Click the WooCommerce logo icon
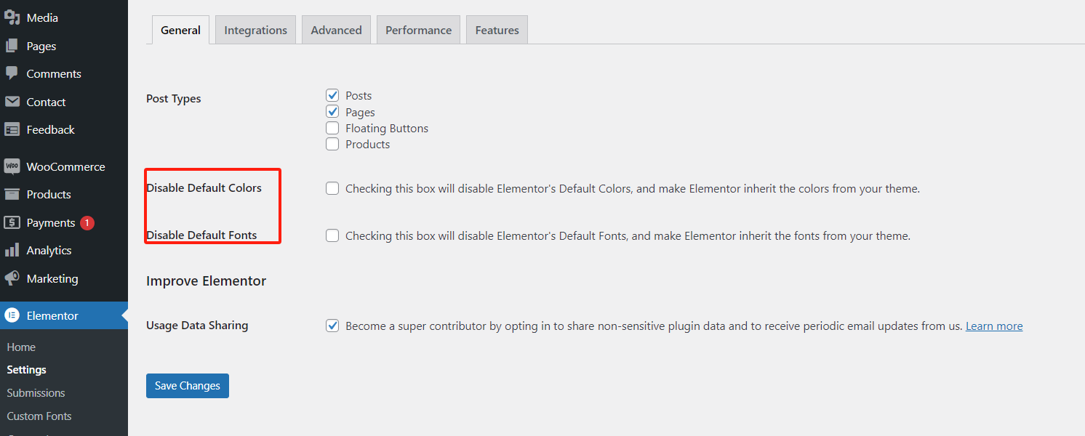This screenshot has height=436, width=1085. (x=12, y=166)
